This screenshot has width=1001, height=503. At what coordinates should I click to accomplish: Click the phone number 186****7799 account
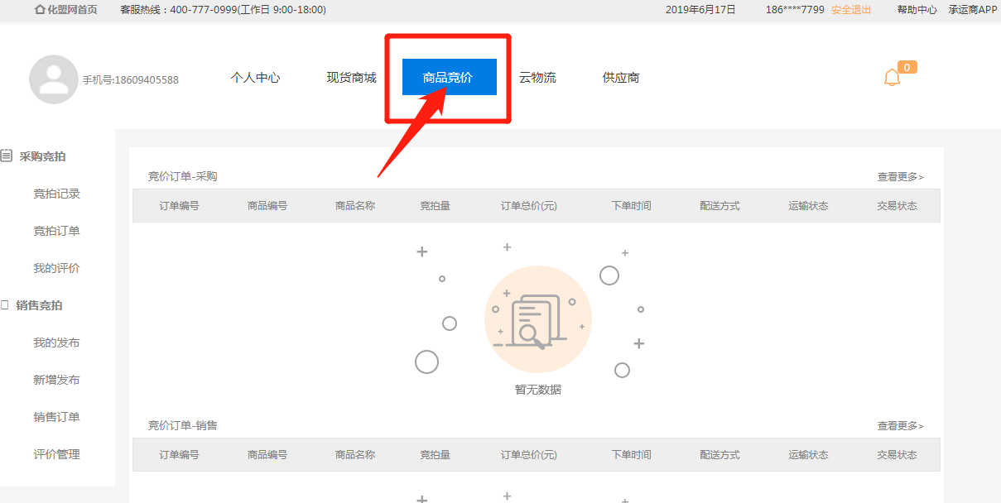pos(795,10)
